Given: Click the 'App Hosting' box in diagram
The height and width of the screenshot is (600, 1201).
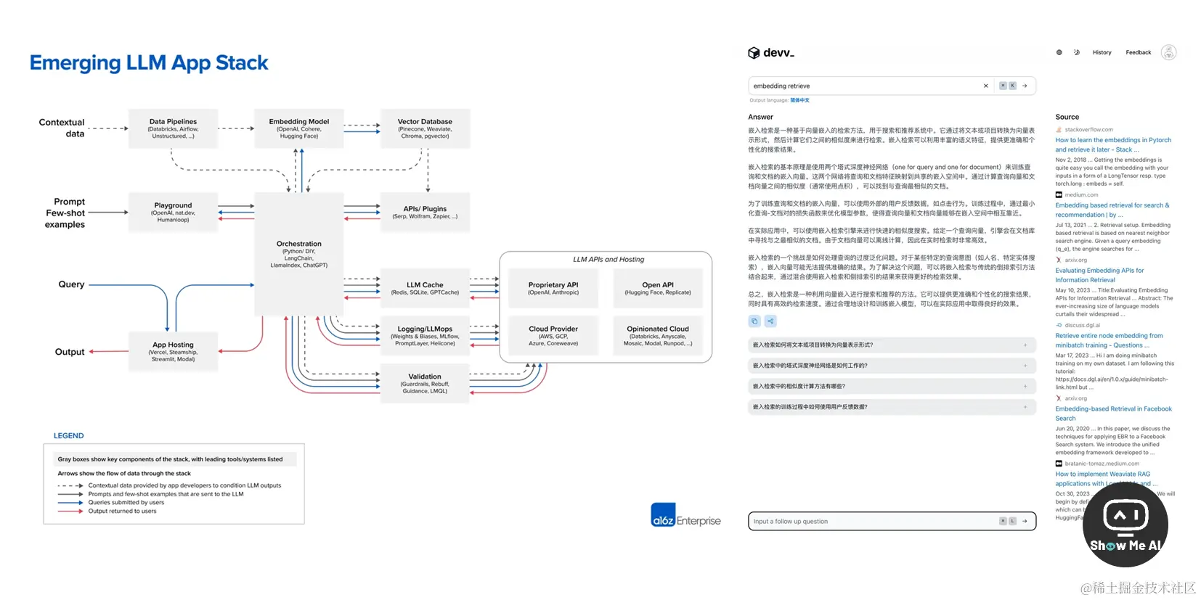Looking at the screenshot, I should point(173,351).
